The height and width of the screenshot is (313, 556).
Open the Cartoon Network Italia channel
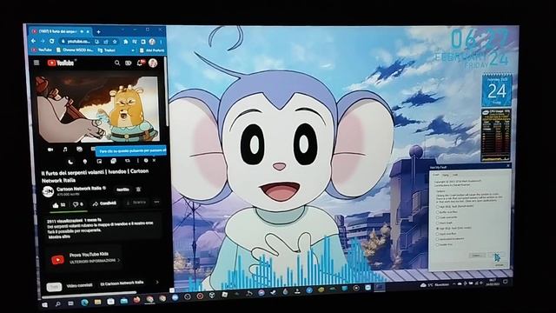pos(79,189)
